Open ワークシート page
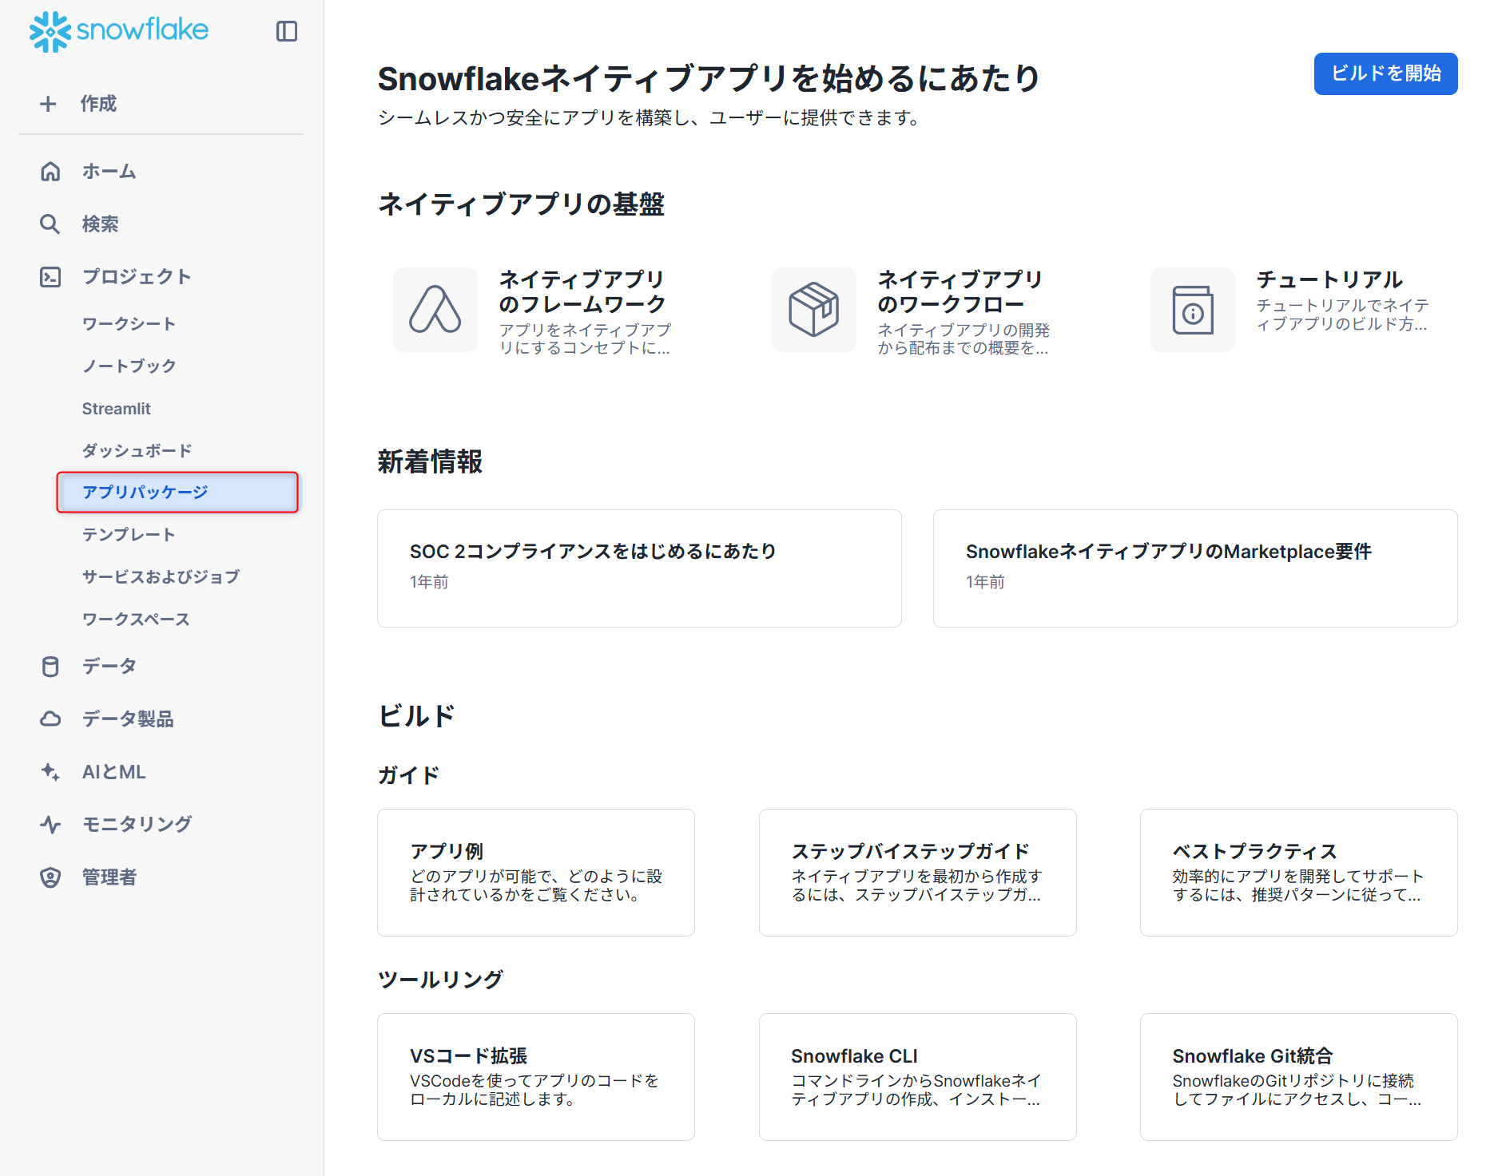Viewport: 1490px width, 1176px height. [129, 324]
